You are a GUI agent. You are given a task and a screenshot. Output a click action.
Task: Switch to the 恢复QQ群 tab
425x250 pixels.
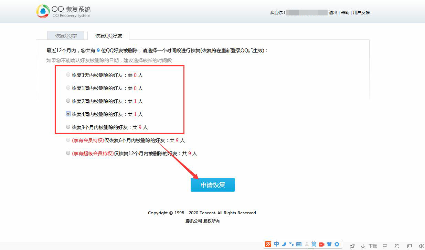[66, 35]
